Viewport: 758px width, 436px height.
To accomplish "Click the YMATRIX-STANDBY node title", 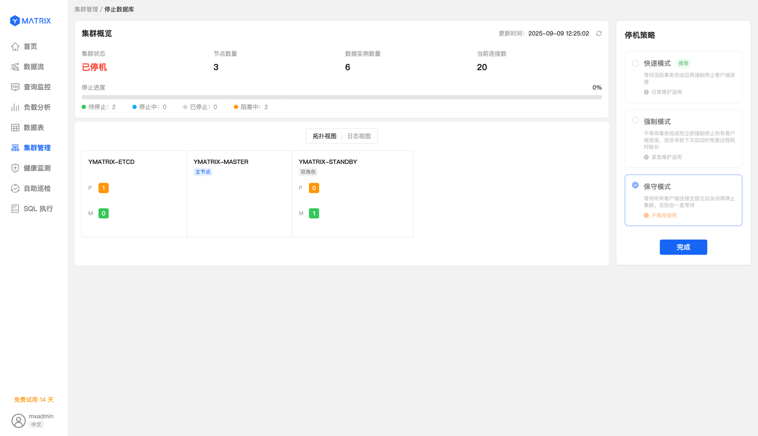I will [x=328, y=162].
